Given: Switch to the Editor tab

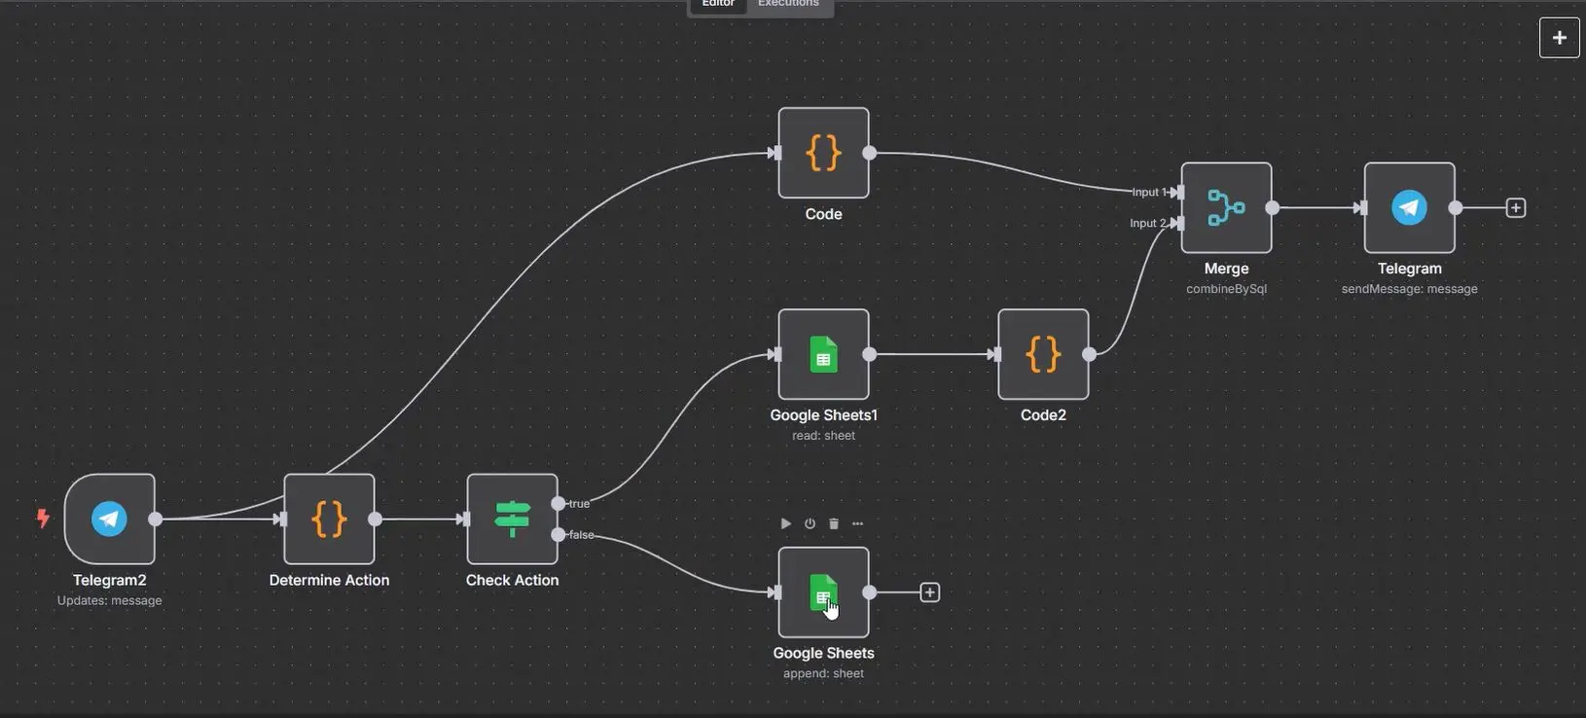Looking at the screenshot, I should (x=718, y=5).
